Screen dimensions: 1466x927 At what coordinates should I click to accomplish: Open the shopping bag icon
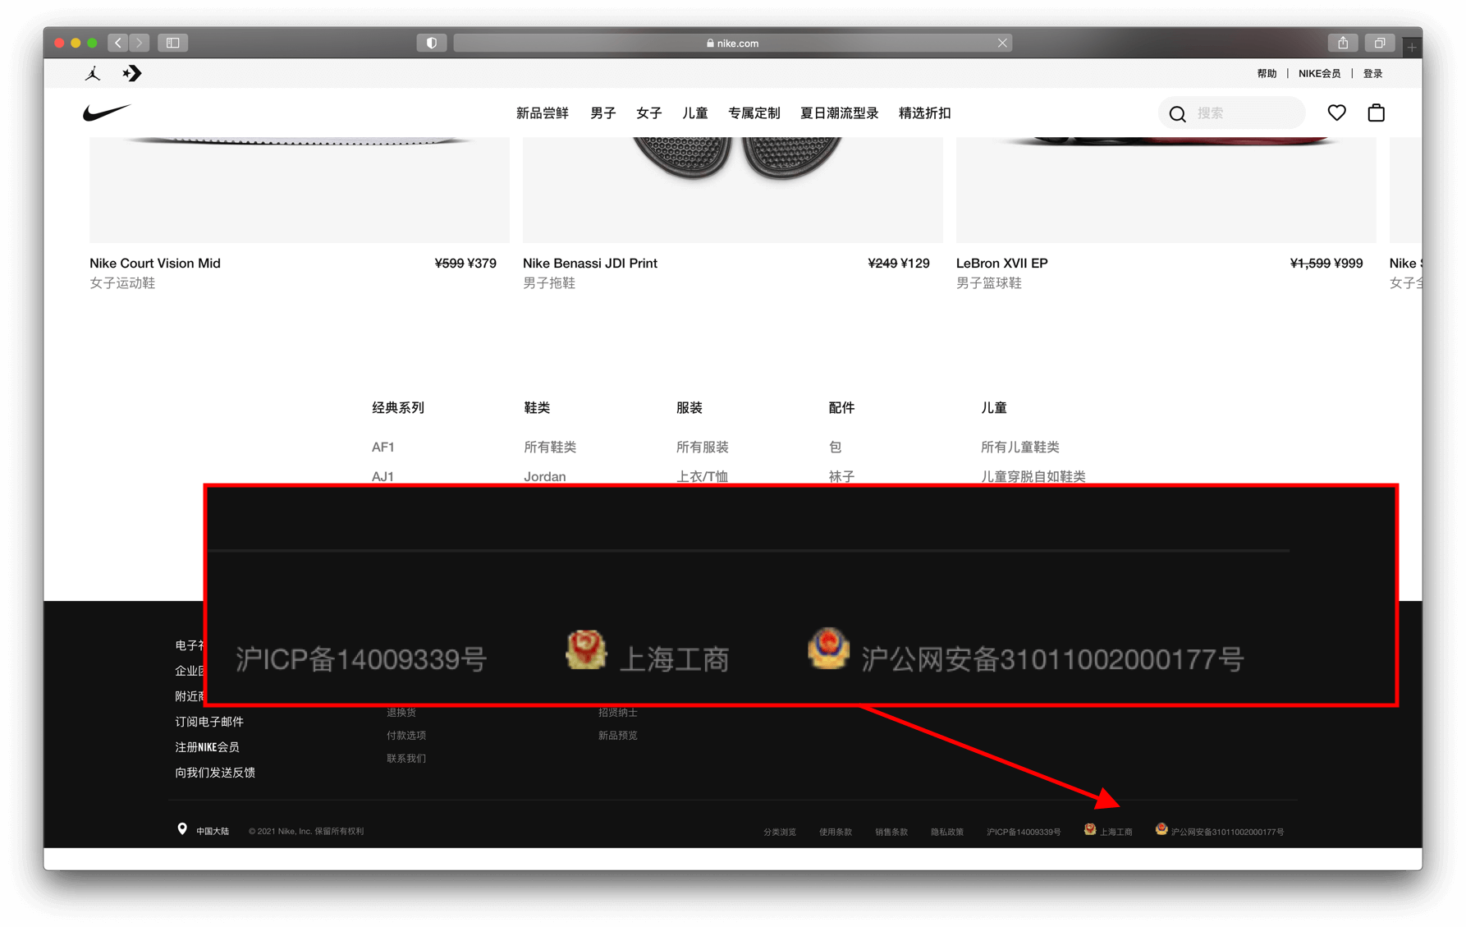click(1377, 112)
